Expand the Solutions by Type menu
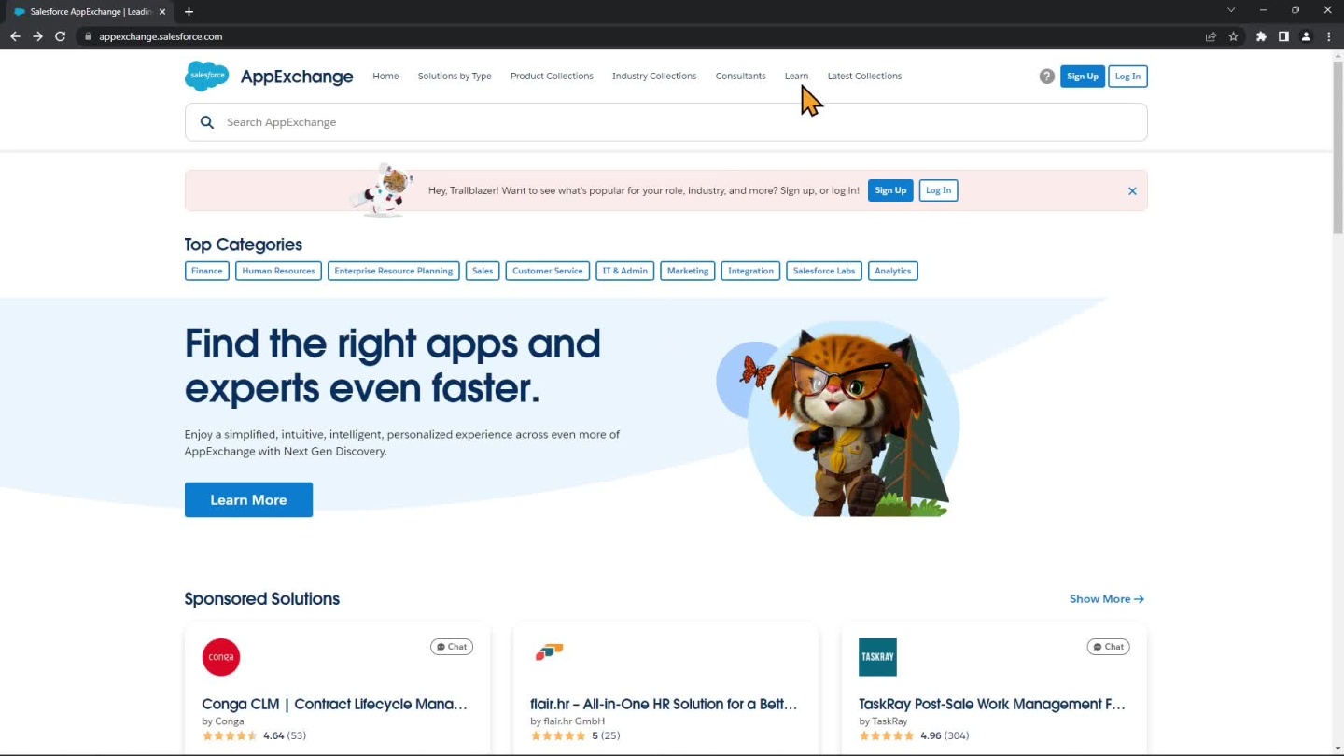Image resolution: width=1344 pixels, height=756 pixels. coord(455,77)
